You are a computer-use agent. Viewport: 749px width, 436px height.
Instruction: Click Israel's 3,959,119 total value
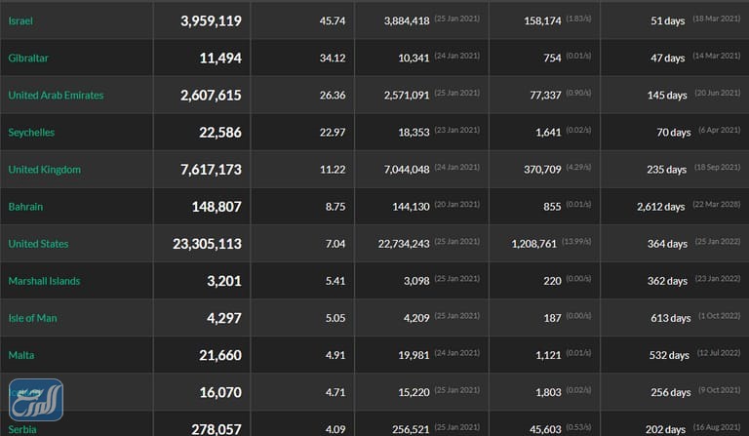[x=211, y=20]
